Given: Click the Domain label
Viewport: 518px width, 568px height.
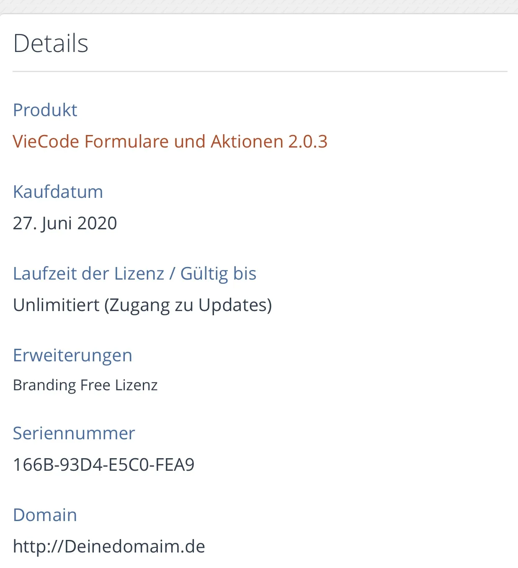Looking at the screenshot, I should [x=45, y=515].
